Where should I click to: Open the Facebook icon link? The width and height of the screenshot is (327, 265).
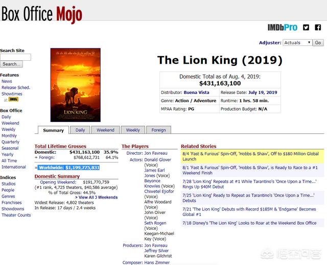(x=318, y=27)
